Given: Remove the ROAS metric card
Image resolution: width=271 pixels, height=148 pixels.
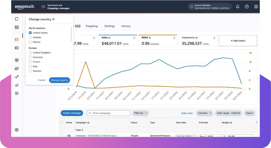Looking at the screenshot, I should [x=174, y=38].
